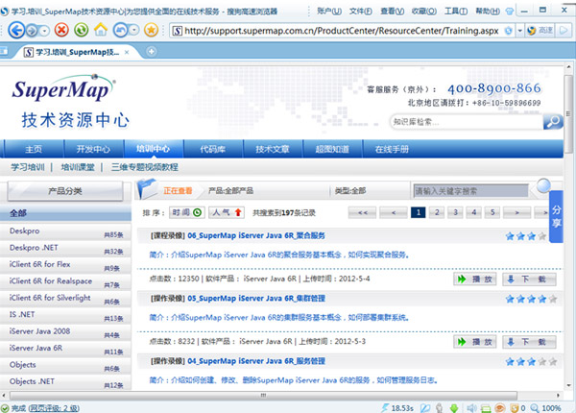Go to the 超图知道 navigation tab

332,149
